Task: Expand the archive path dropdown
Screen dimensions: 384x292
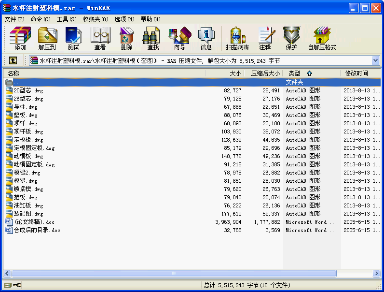Action: (x=376, y=60)
